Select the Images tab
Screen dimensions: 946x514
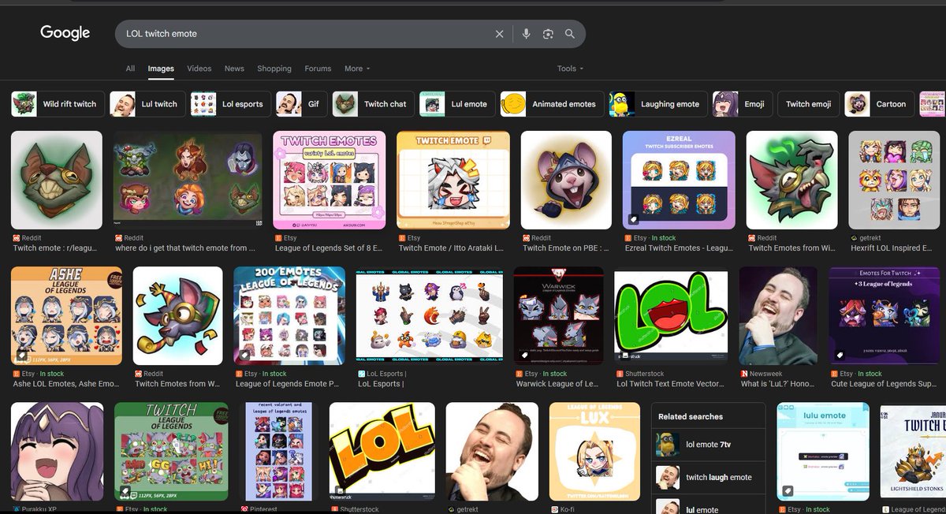click(x=161, y=69)
